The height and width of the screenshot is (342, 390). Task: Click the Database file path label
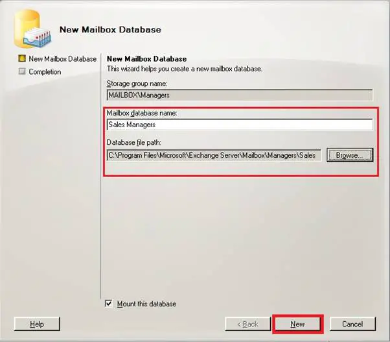(x=134, y=143)
